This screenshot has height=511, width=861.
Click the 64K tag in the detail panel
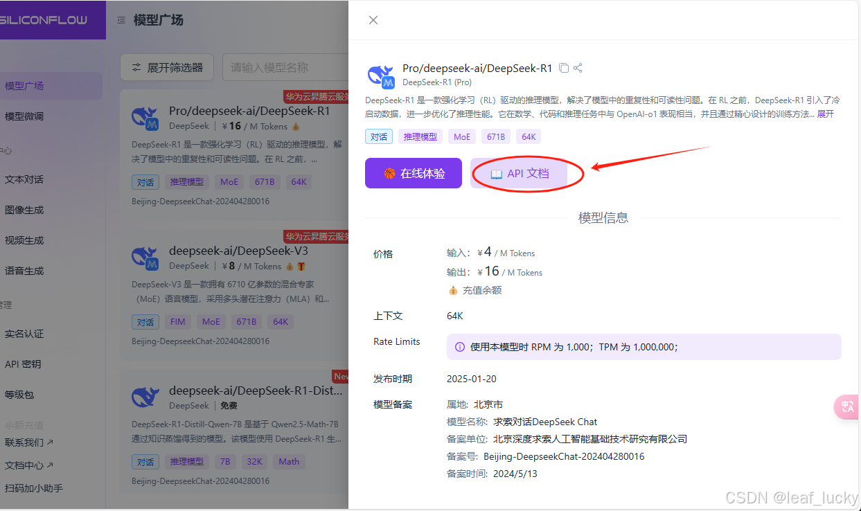[x=529, y=136]
